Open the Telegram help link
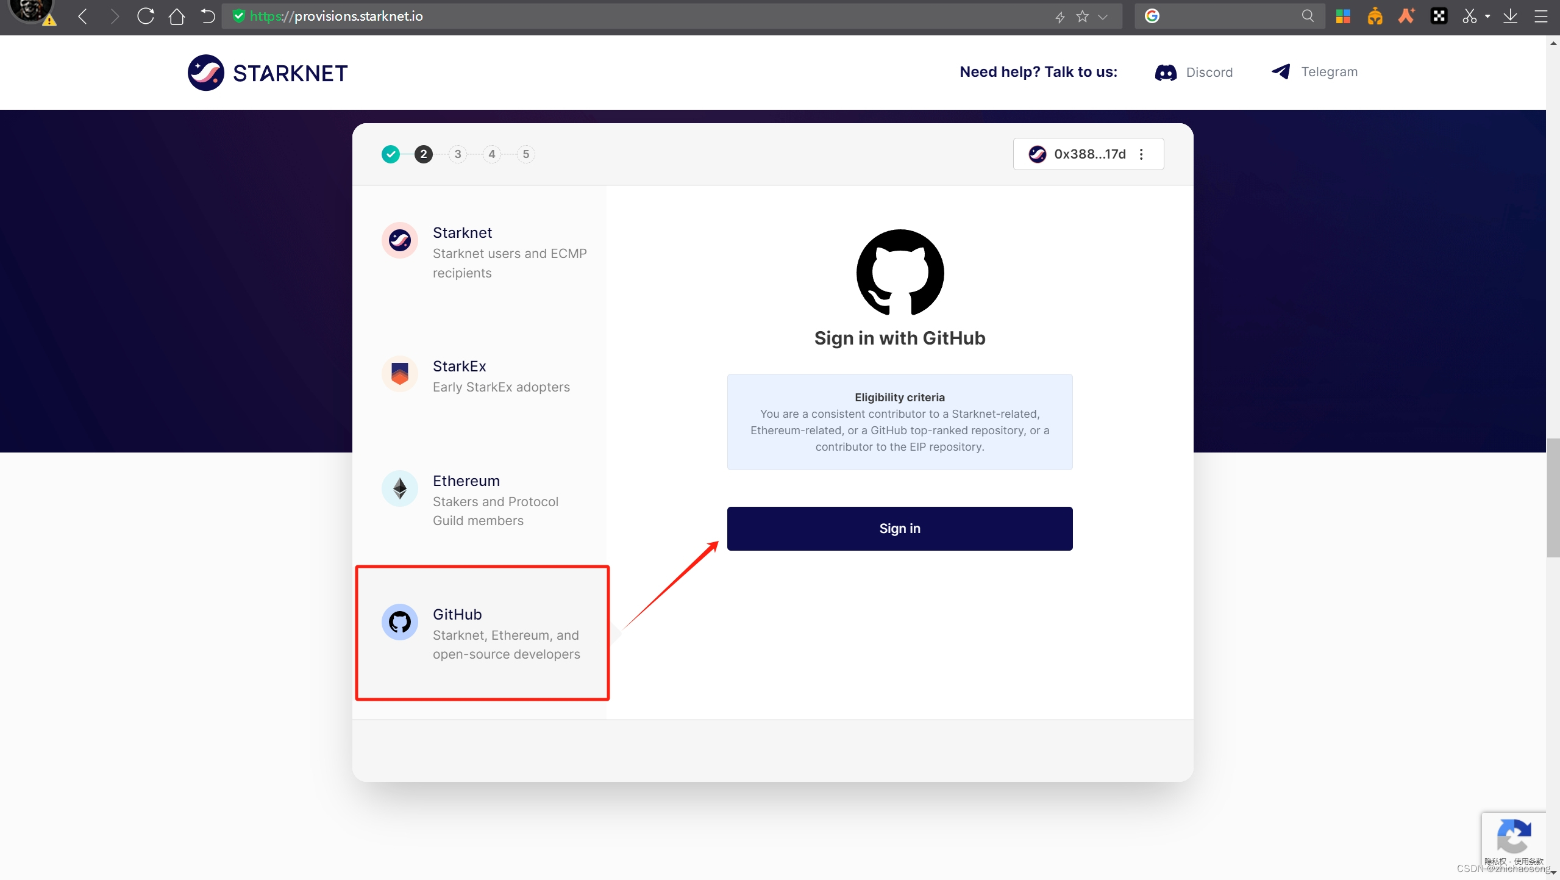 pyautogui.click(x=1314, y=72)
